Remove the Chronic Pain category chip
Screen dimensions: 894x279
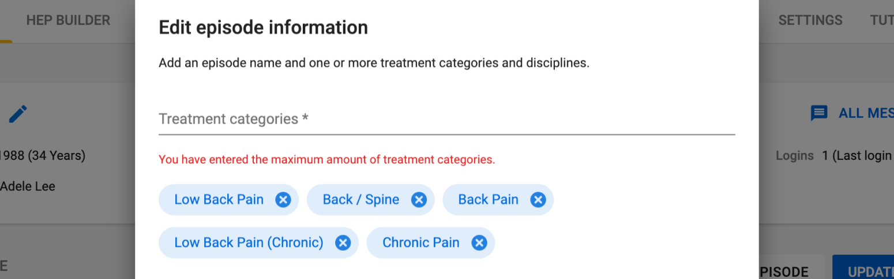click(x=479, y=243)
